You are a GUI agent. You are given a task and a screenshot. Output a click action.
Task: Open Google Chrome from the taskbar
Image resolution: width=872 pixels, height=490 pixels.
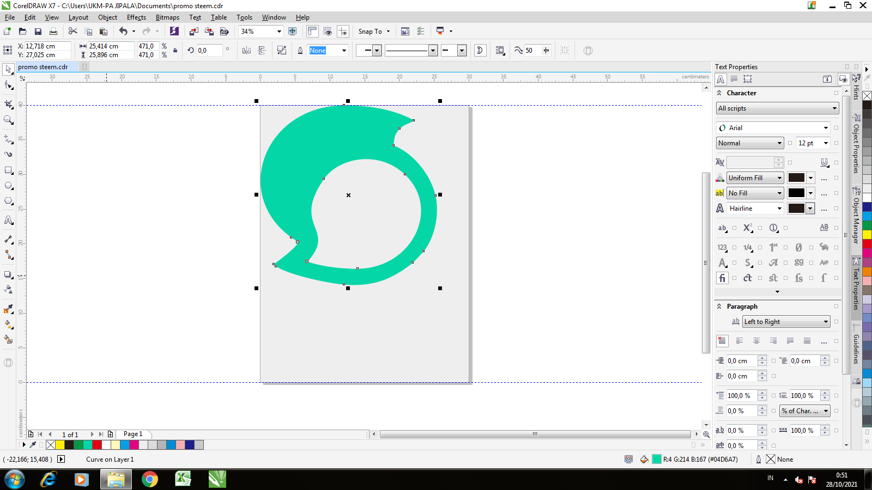(x=149, y=479)
